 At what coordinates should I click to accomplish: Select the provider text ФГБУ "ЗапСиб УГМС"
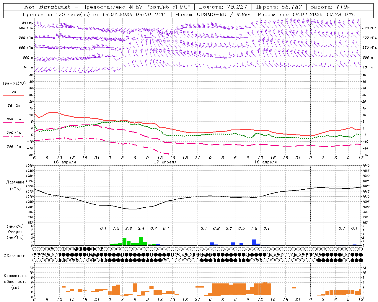[x=160, y=7]
